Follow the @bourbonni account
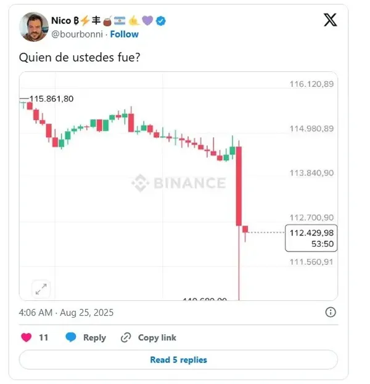The height and width of the screenshot is (384, 370). pyautogui.click(x=125, y=34)
